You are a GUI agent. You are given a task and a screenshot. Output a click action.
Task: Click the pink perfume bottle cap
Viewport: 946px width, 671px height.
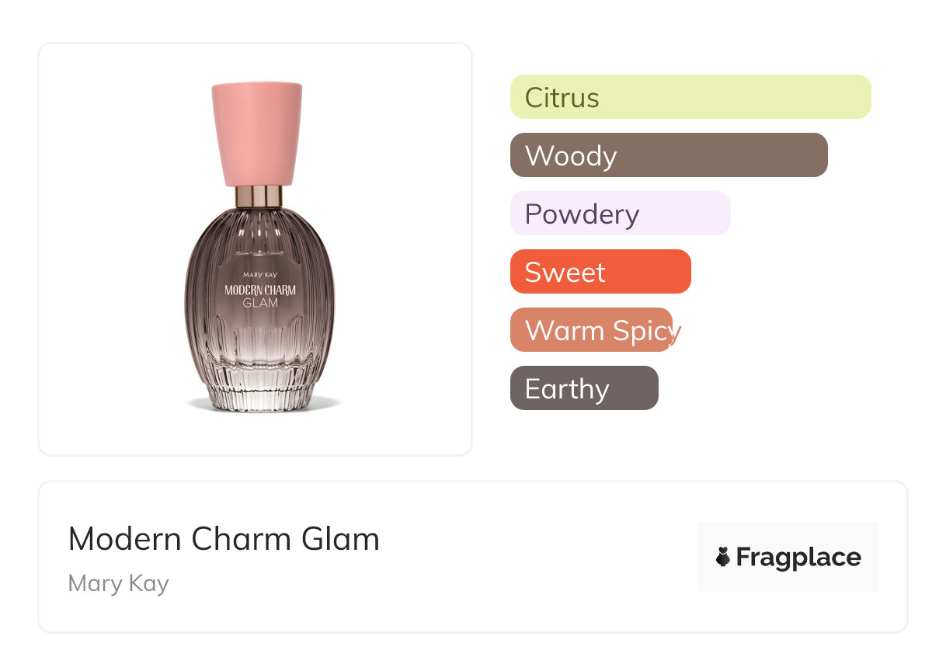257,132
